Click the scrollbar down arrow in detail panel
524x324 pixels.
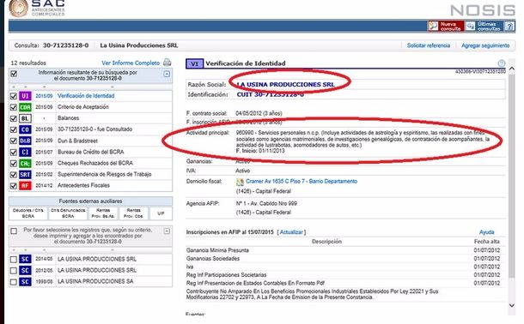tap(512, 305)
